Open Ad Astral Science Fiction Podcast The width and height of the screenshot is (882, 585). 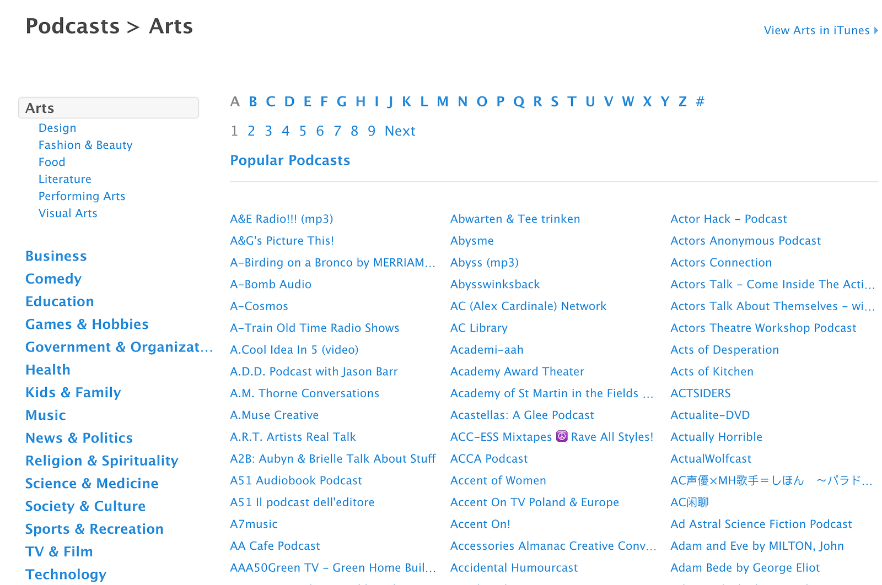[x=761, y=524]
